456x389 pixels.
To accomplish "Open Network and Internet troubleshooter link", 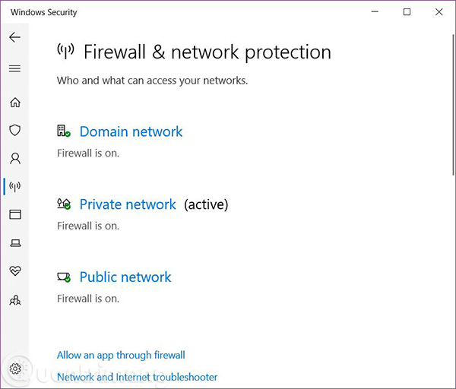I will [x=138, y=377].
